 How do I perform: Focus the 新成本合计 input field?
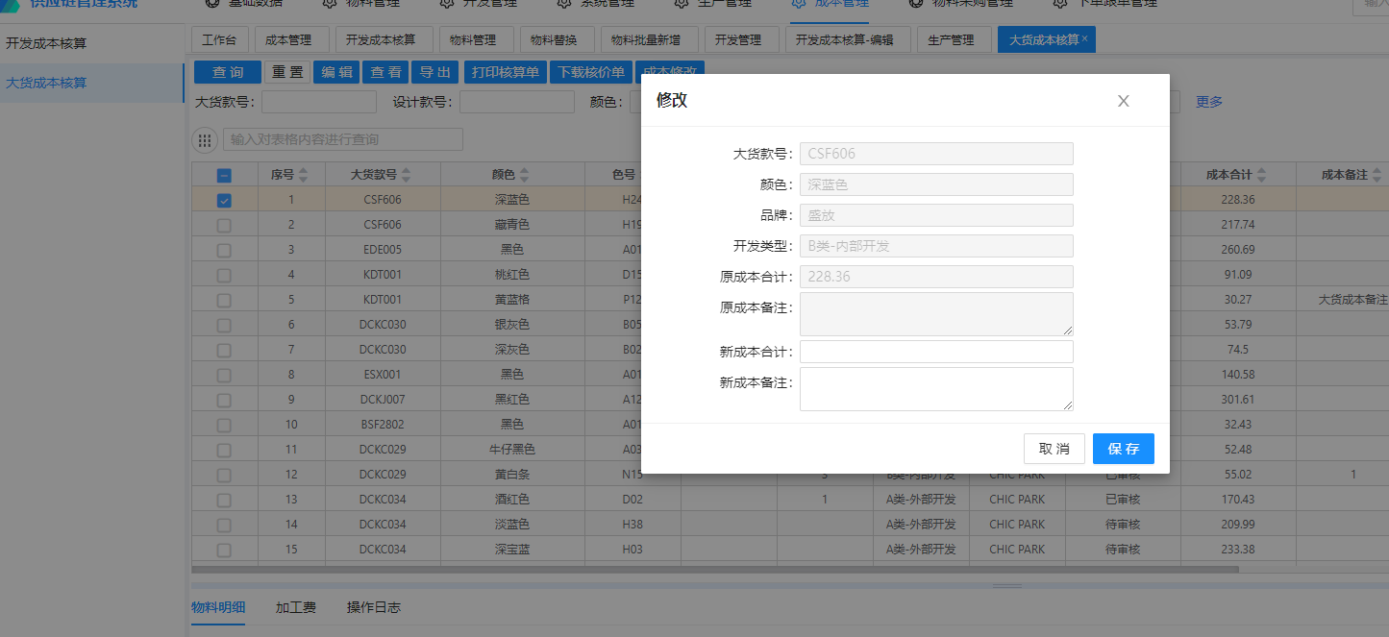tap(935, 352)
